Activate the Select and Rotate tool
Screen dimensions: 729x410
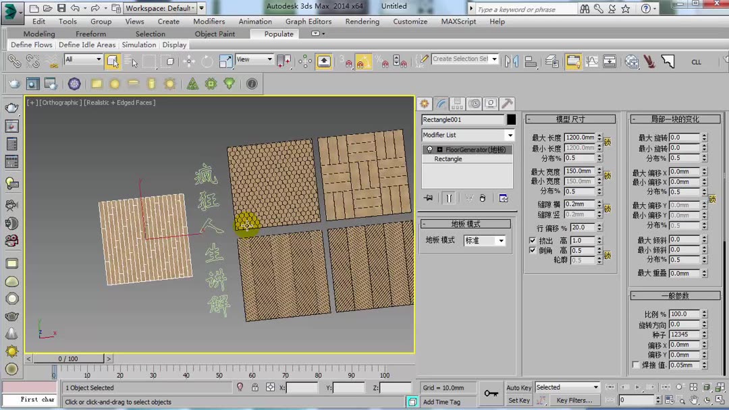[x=207, y=61]
